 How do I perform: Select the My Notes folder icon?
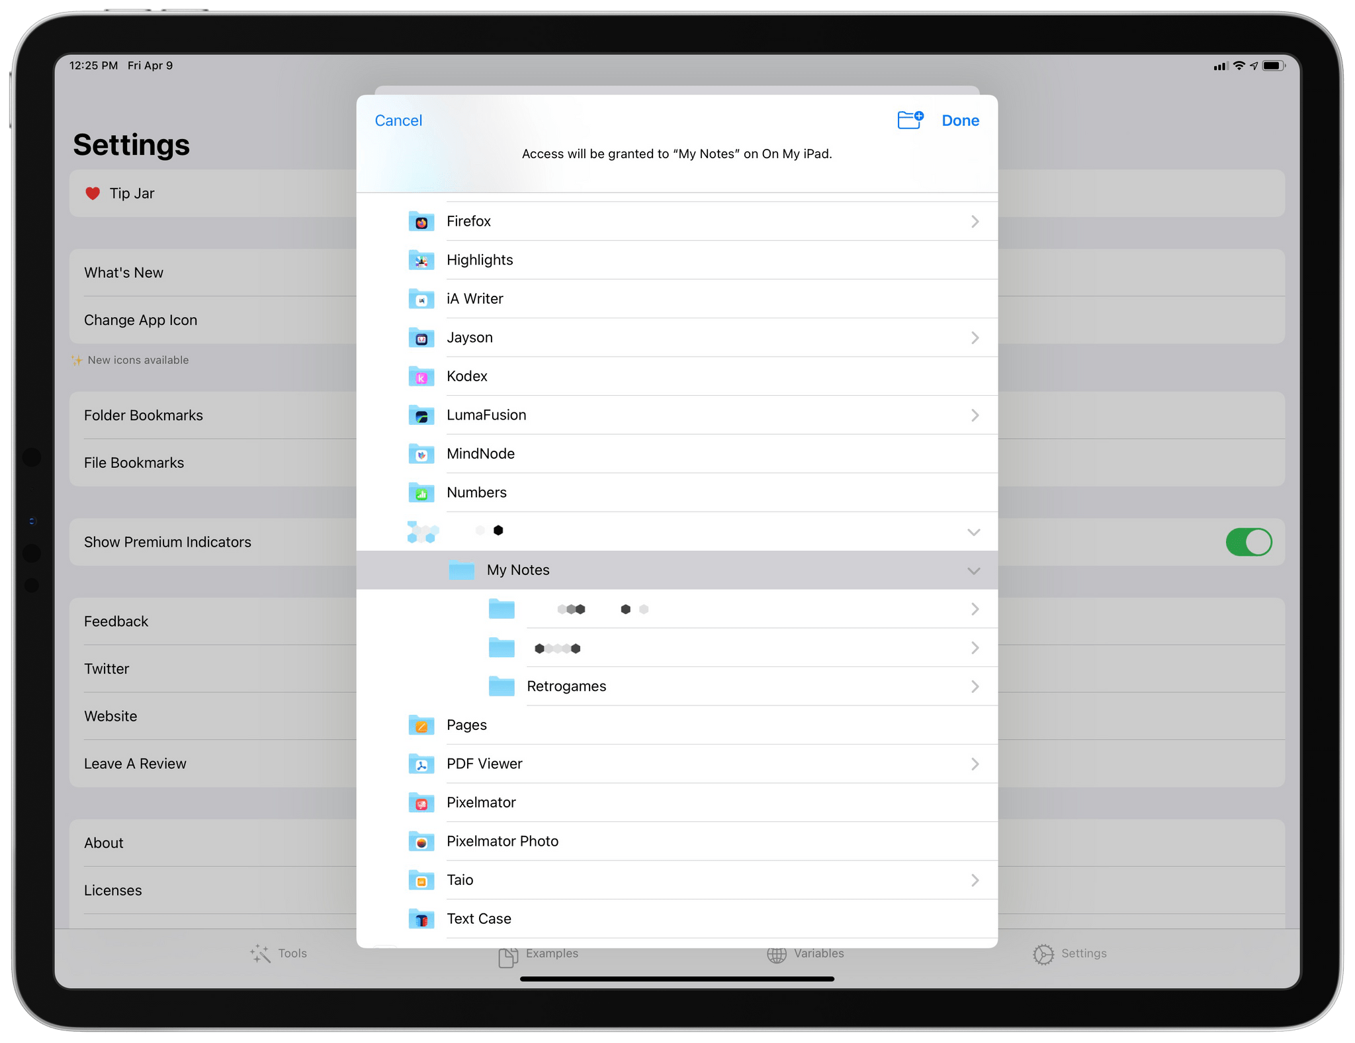[462, 570]
